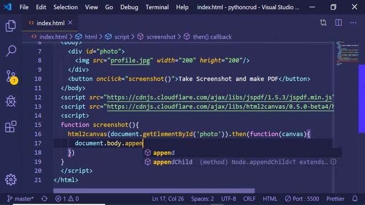The height and width of the screenshot is (205, 365).
Task: Open the Search view in activity bar
Action: 11,51
